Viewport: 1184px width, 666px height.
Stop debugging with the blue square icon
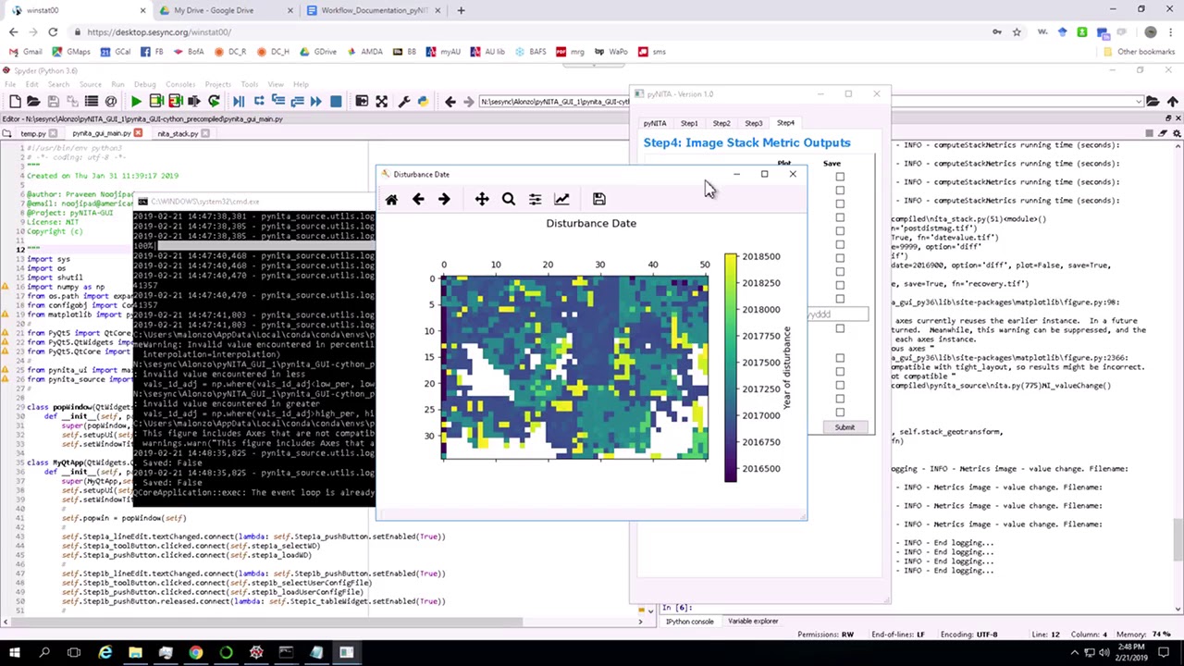click(x=336, y=101)
